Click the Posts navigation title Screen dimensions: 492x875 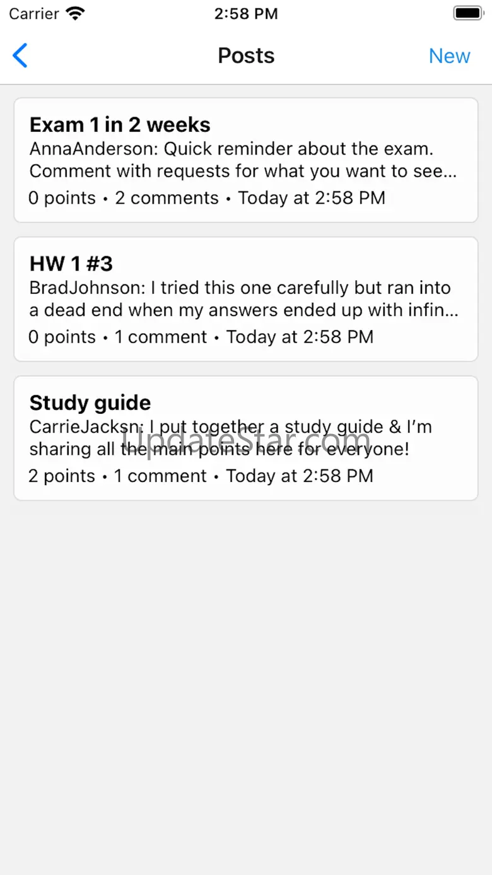[x=246, y=56]
